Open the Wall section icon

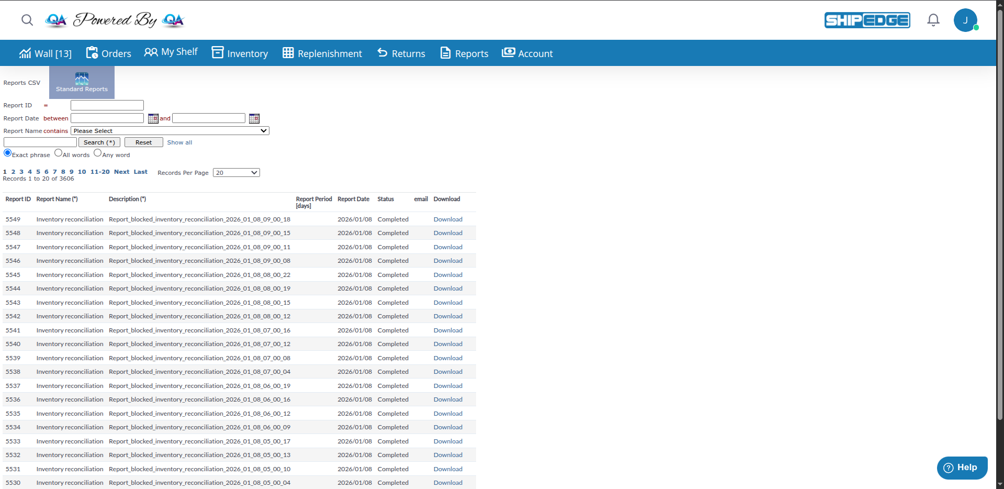pyautogui.click(x=25, y=52)
